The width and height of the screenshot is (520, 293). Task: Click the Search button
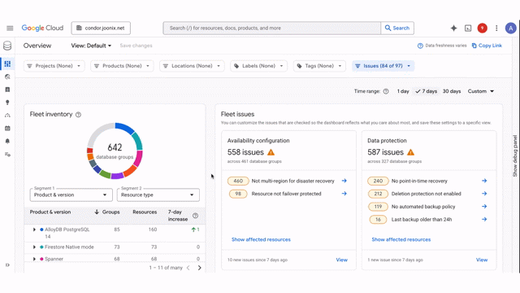pos(397,28)
